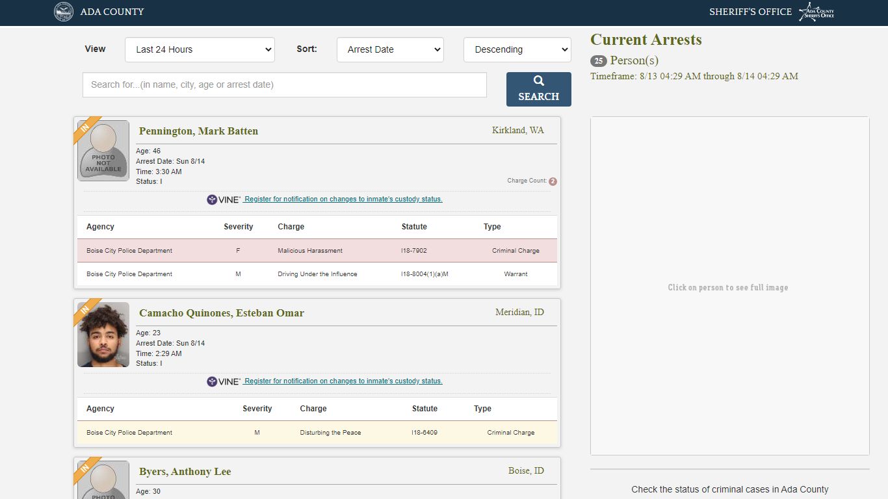Click the full image preview panel
Image resolution: width=888 pixels, height=499 pixels.
click(x=730, y=286)
